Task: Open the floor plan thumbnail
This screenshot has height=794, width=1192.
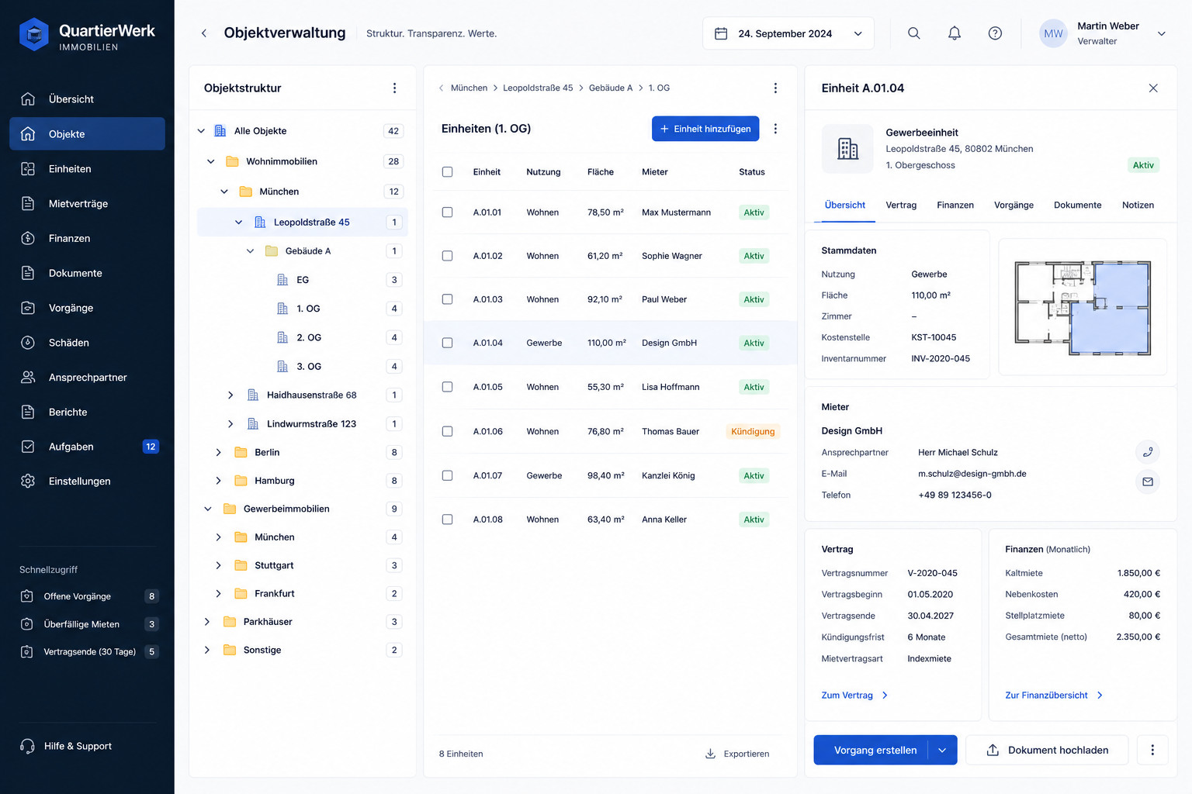Action: coord(1083,308)
